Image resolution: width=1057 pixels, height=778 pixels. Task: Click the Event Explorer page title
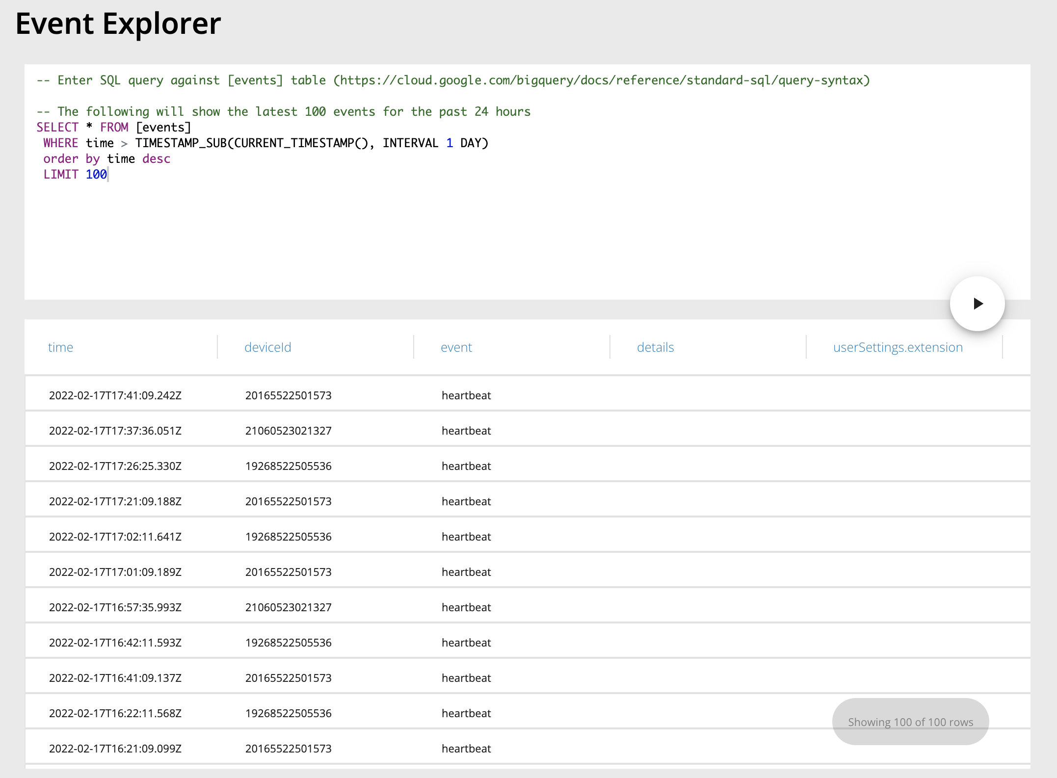tap(118, 24)
